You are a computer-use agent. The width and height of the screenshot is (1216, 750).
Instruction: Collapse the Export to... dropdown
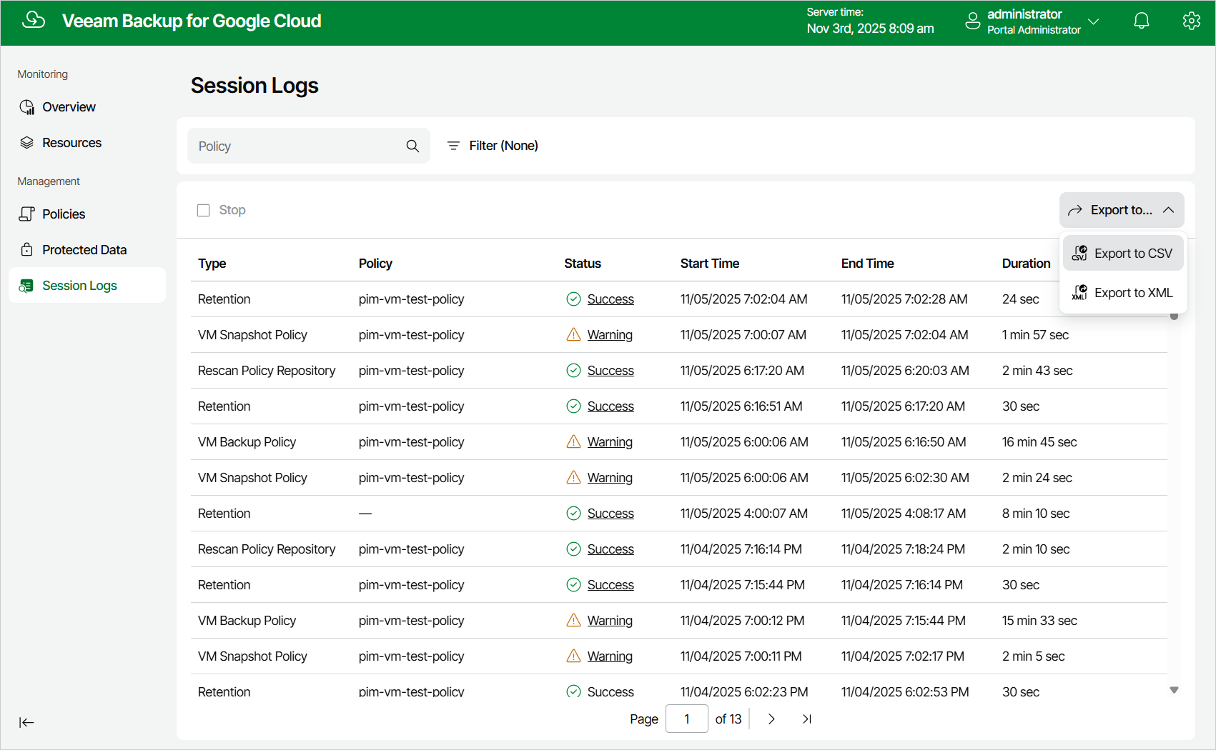tap(1169, 210)
